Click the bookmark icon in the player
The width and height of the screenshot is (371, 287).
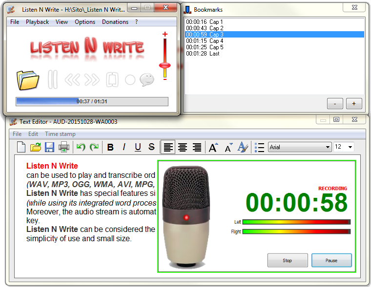(112, 79)
